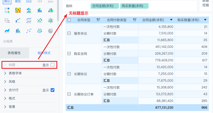The width and height of the screenshot is (213, 113).
Task: Click the quantity cell showing 408
Action: click(192, 47)
